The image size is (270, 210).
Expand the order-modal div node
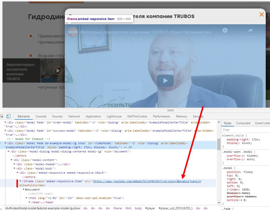coord(5,122)
